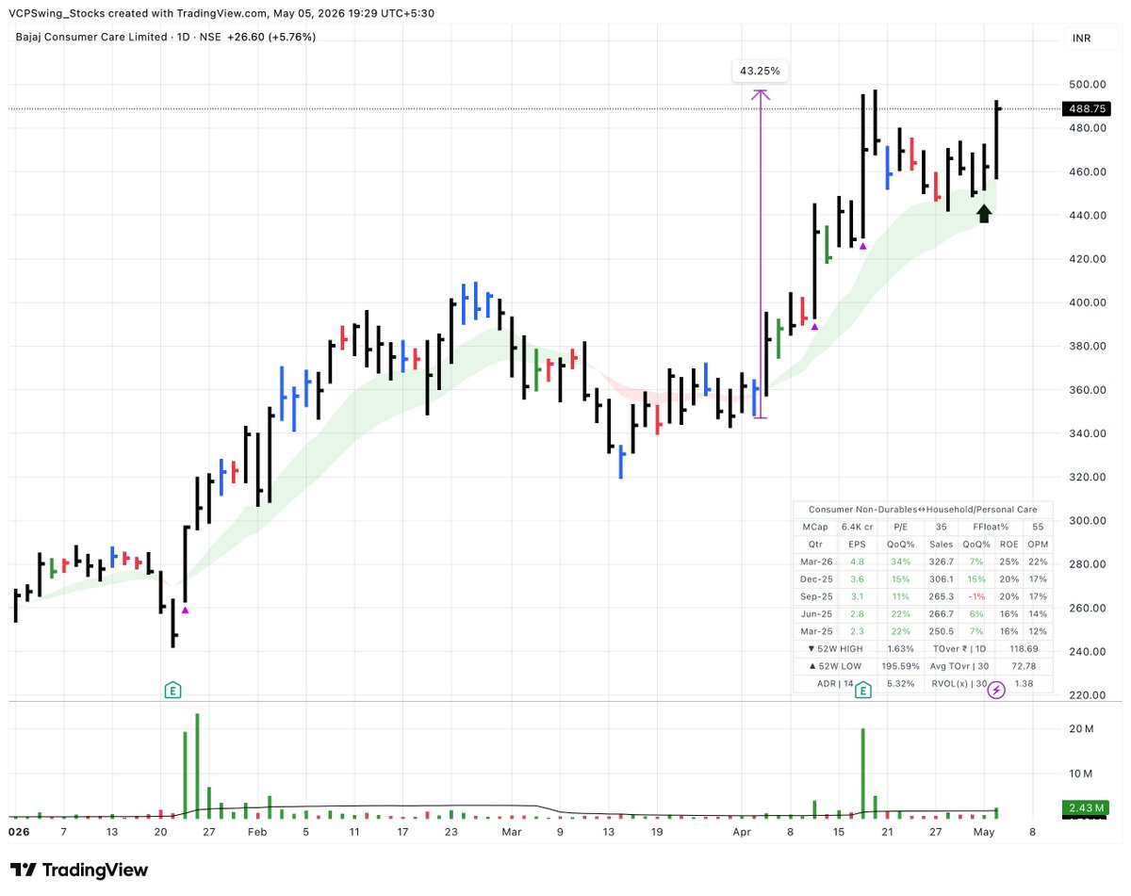Click the May date label

click(984, 833)
